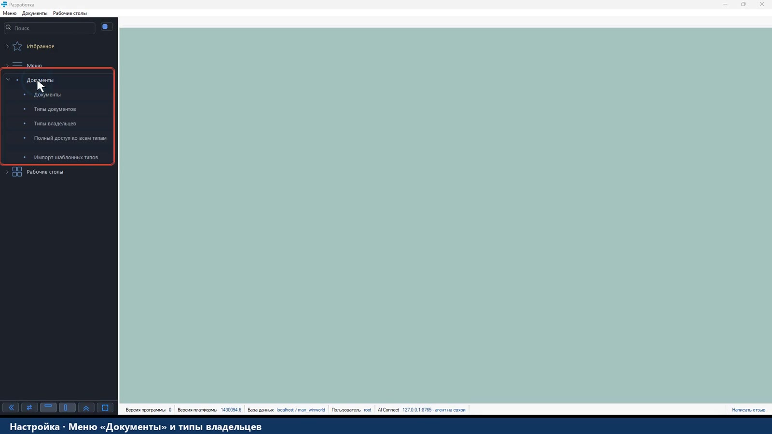Open the Документы menu in menu bar
772x434 pixels.
click(35, 13)
